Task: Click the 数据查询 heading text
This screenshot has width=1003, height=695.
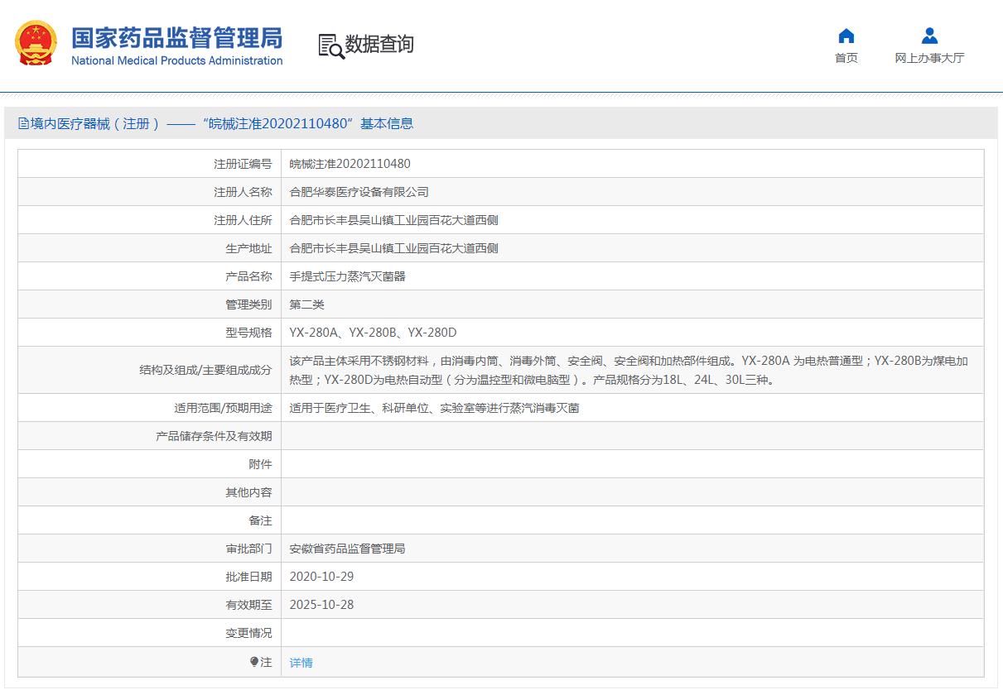Action: pos(379,45)
